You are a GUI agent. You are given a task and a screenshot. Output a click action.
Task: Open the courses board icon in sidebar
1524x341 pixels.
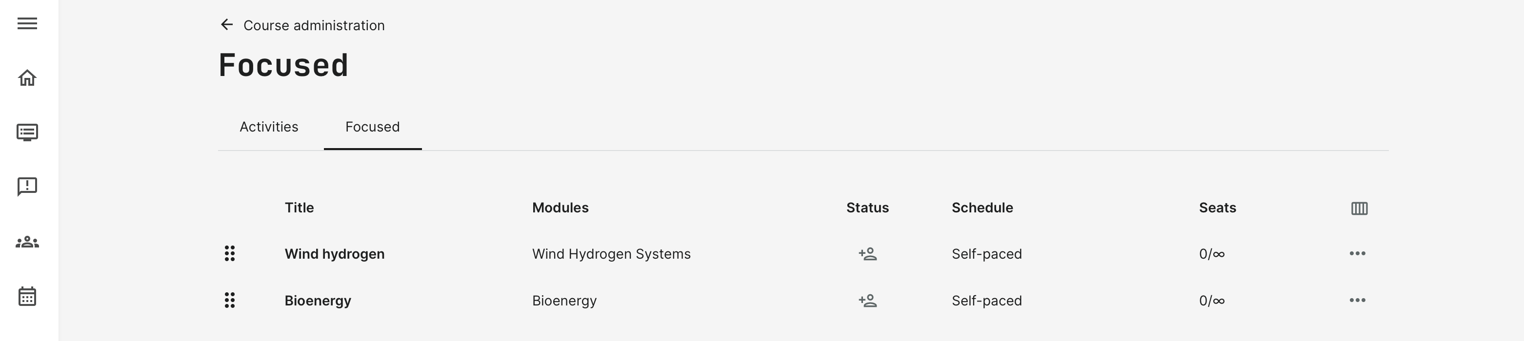click(x=27, y=132)
